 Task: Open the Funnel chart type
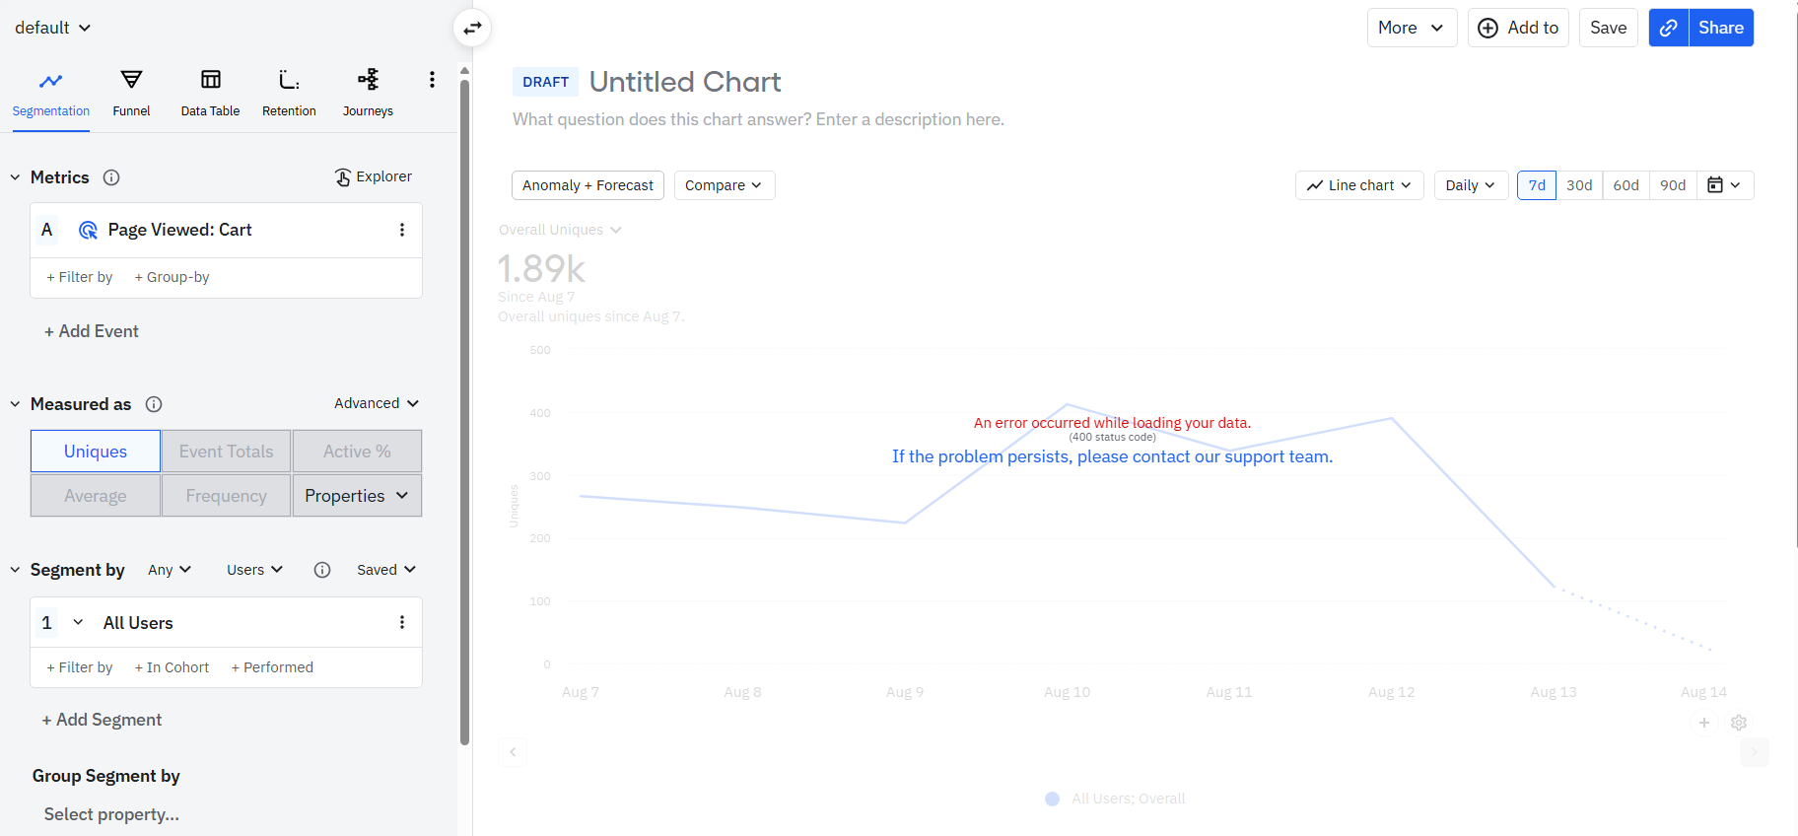131,93
